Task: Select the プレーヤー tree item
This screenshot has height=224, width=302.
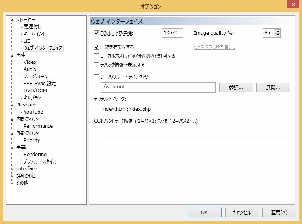Action: click(25, 19)
